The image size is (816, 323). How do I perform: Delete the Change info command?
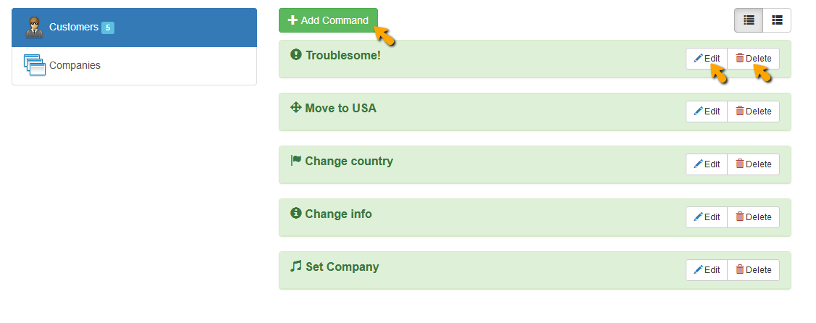point(753,217)
